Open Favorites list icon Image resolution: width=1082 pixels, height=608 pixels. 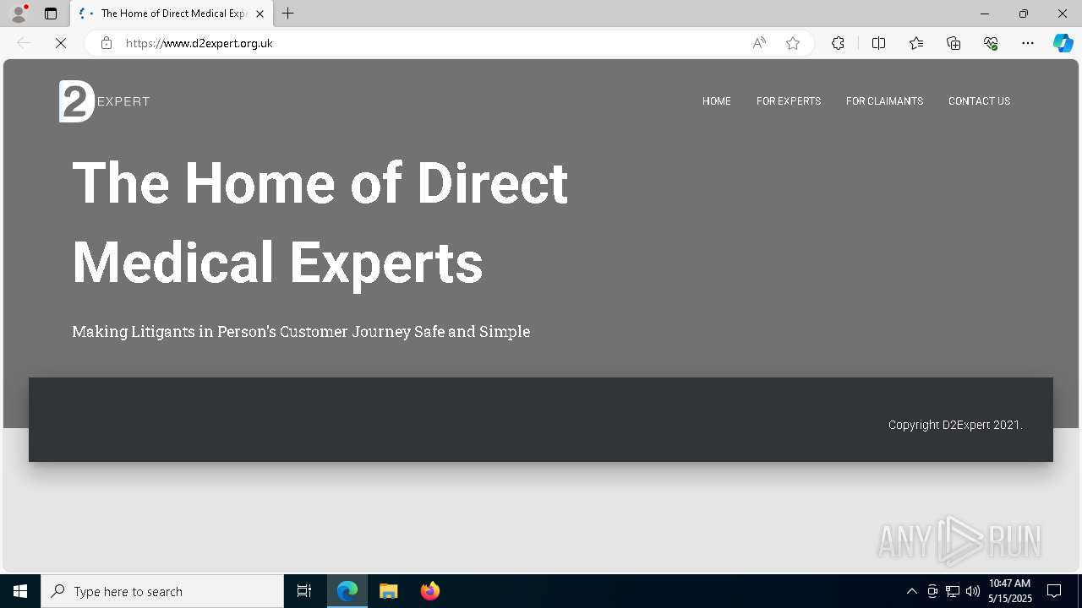pyautogui.click(x=916, y=43)
